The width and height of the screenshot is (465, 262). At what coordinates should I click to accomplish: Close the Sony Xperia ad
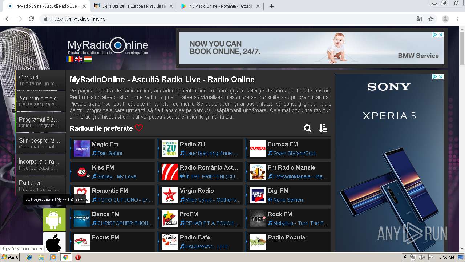click(x=441, y=76)
